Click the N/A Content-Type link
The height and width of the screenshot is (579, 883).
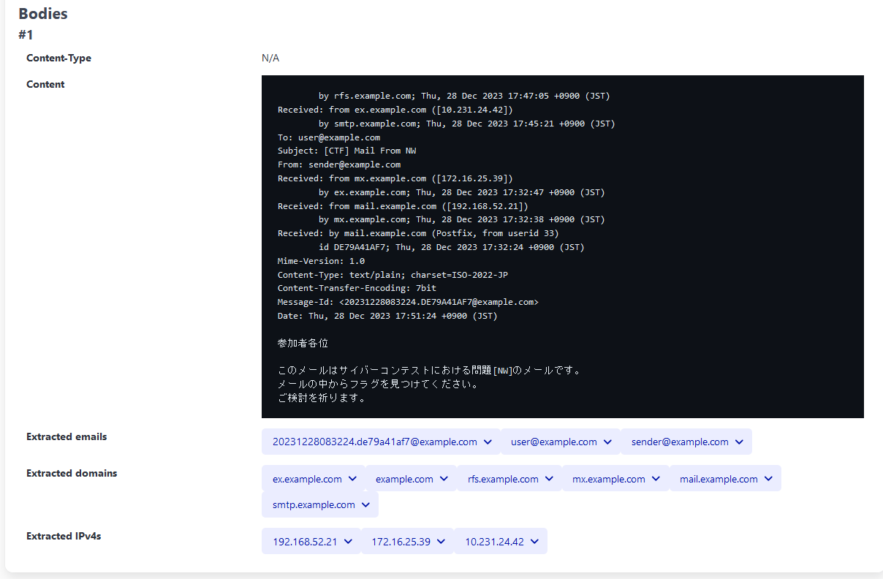click(x=269, y=58)
